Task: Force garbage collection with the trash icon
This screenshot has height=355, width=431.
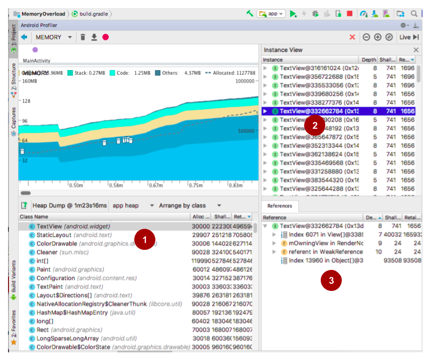Action: click(x=83, y=37)
